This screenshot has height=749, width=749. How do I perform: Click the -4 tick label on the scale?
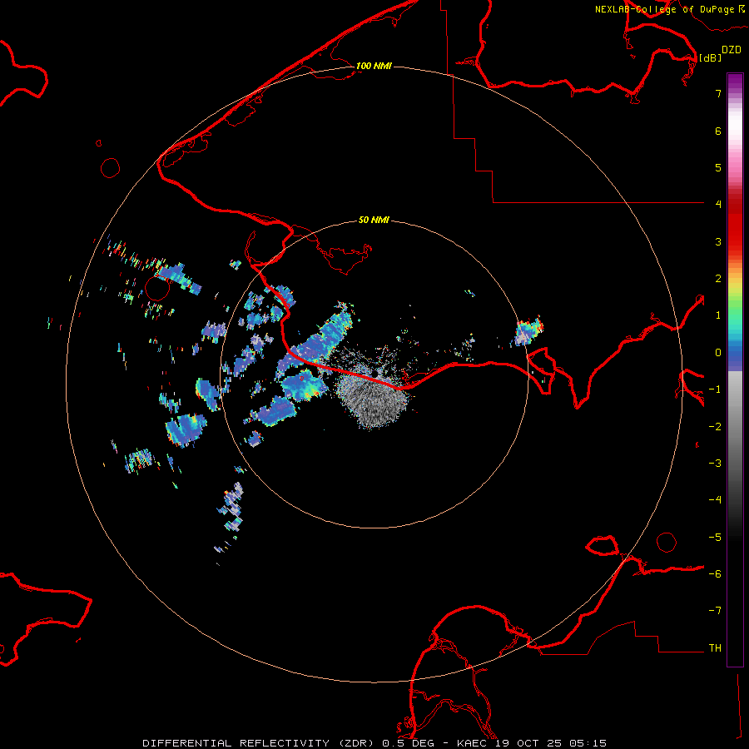tap(715, 500)
